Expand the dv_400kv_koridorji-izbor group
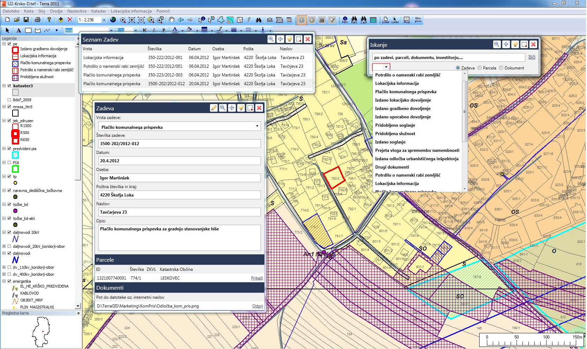Viewport: 587px width, 349px height. click(4, 274)
